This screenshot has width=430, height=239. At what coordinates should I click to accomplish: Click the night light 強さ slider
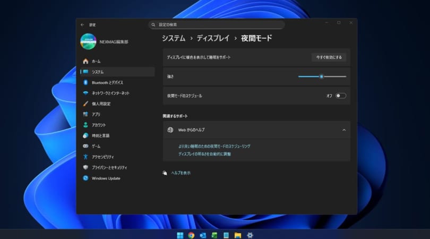pos(322,76)
